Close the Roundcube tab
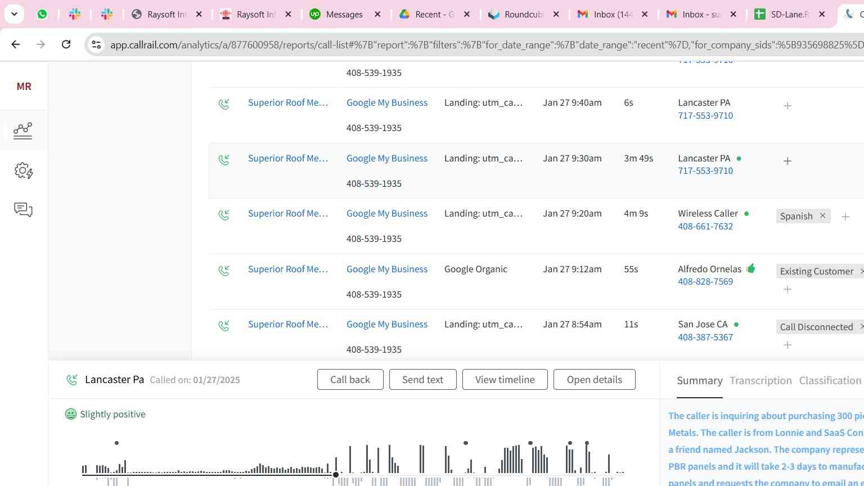 pyautogui.click(x=556, y=14)
